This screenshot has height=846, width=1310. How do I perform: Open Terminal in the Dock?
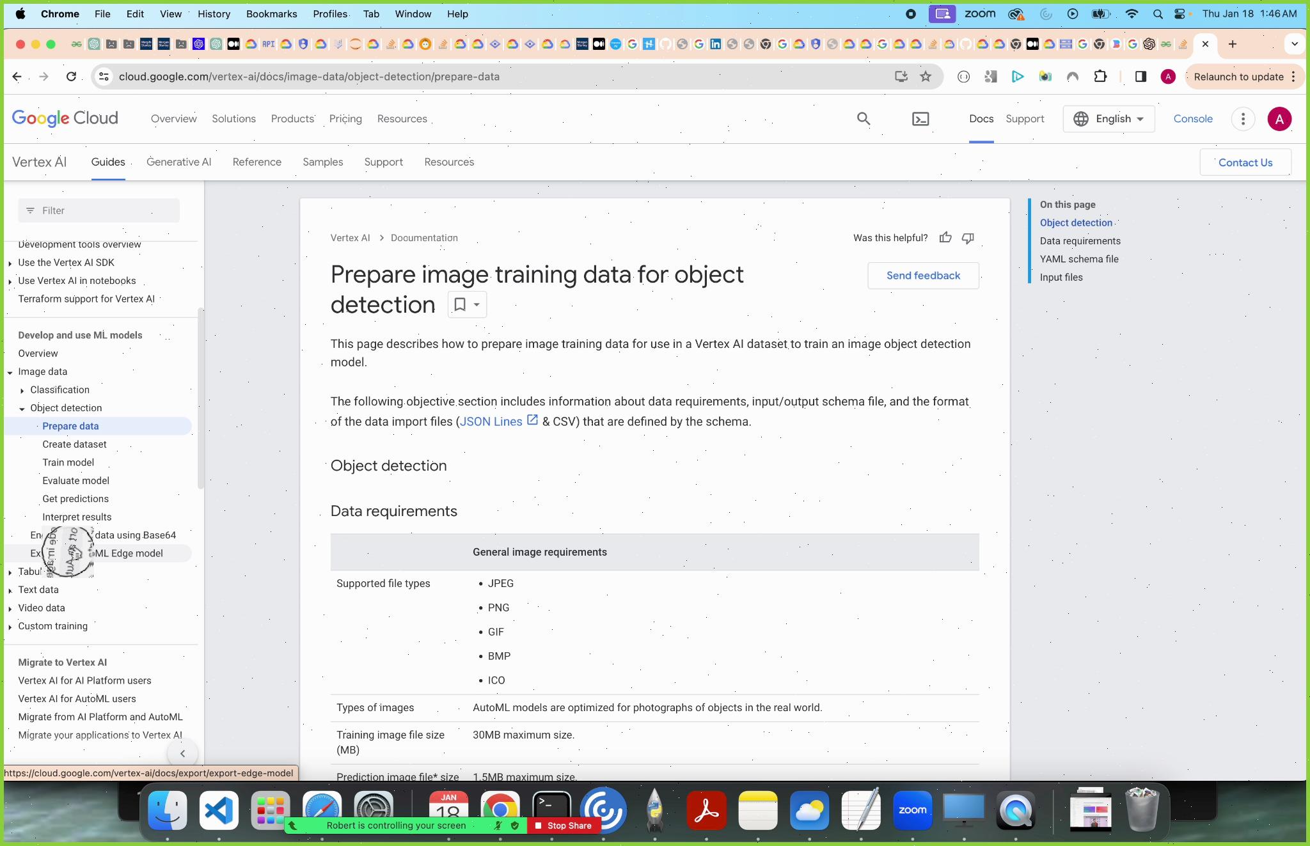click(551, 810)
